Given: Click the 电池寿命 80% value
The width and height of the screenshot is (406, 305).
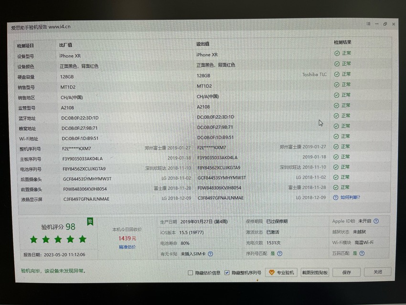Looking at the screenshot, I should click(185, 243).
